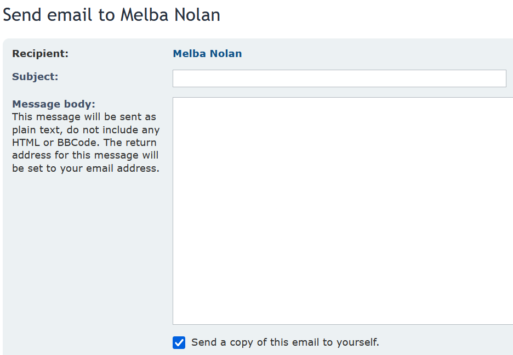The width and height of the screenshot is (513, 355).
Task: Click the words "Send email" in the heading
Action: pos(48,15)
